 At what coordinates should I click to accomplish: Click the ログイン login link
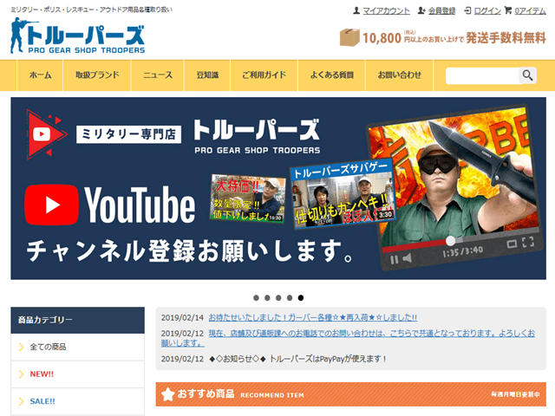pos(481,10)
